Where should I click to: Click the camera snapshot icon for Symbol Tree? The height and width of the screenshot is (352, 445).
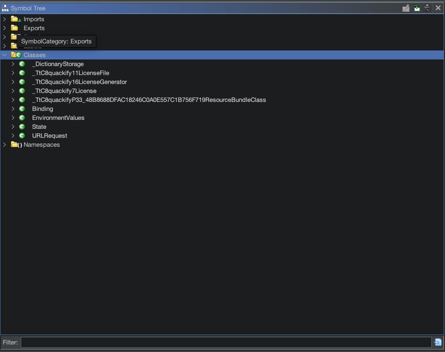pos(427,8)
